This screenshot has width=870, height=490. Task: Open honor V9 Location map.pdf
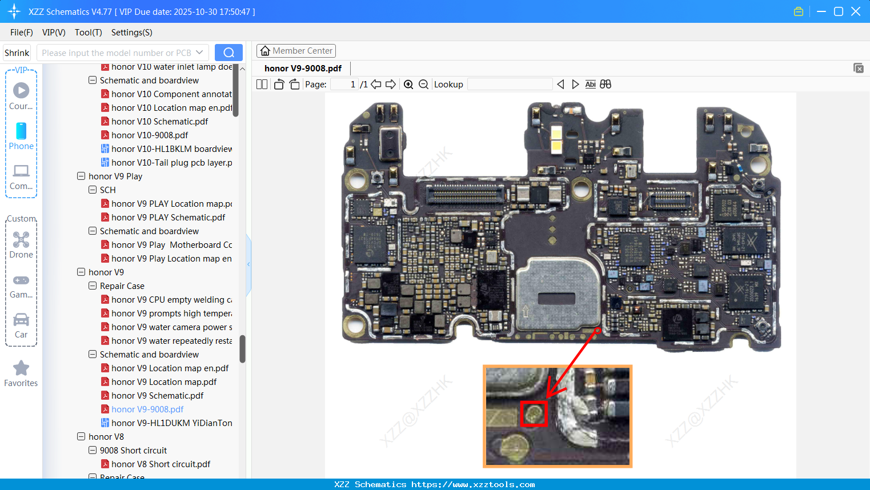(x=159, y=382)
